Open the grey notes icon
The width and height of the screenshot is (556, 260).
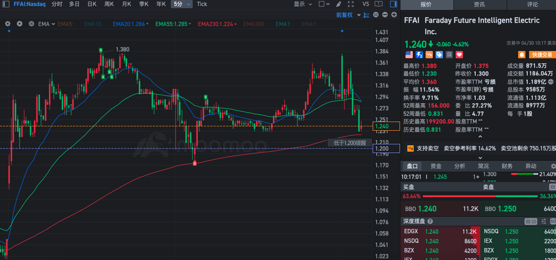pos(449,55)
